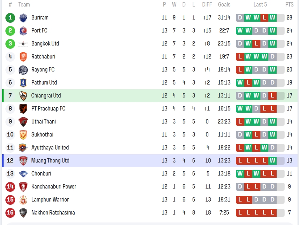Click Buriram's red L form badge
The height and width of the screenshot is (225, 299).
tap(264, 17)
